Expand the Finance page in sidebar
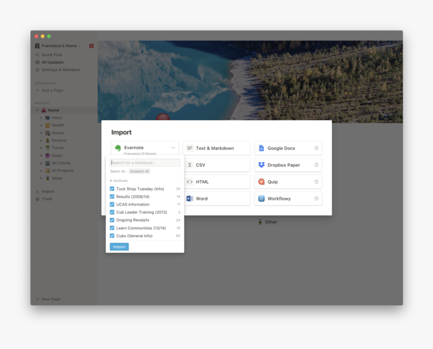 pyautogui.click(x=41, y=141)
